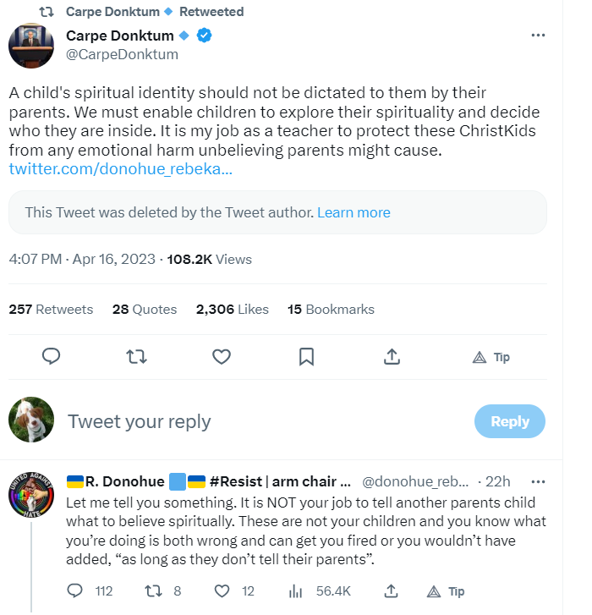This screenshot has width=592, height=615.
Task: Retweet R. Donohue's reply
Action: click(x=153, y=590)
